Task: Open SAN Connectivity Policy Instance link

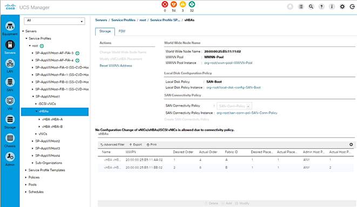Action: [247, 113]
